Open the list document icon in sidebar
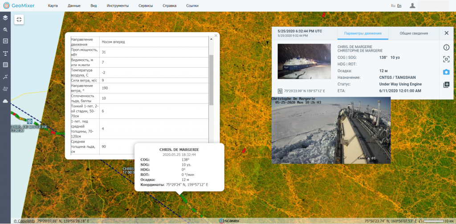 click(x=5, y=41)
